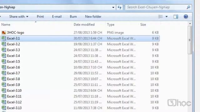Click the search magnifier icon
Image resolution: width=200 pixels, height=112 pixels.
tap(188, 7)
